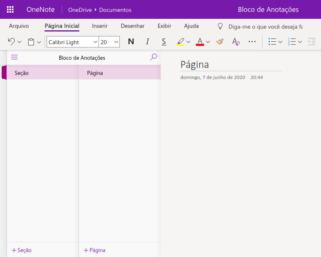Switch to the Desenhar tab
The image size is (321, 257).
coord(132,26)
